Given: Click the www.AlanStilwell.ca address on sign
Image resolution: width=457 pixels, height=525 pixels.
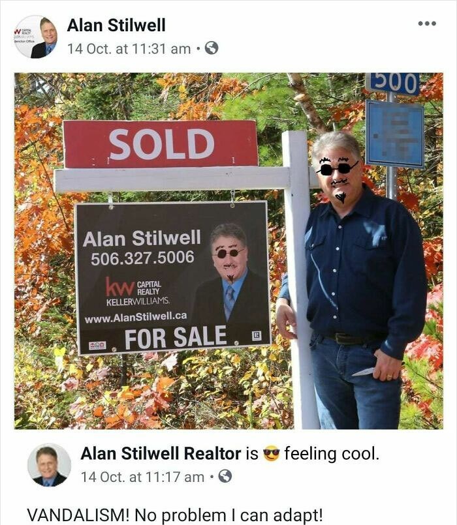Looking at the screenshot, I should (x=136, y=317).
